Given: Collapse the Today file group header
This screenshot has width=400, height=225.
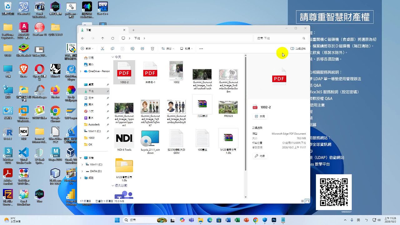Looking at the screenshot, I should pyautogui.click(x=113, y=57).
